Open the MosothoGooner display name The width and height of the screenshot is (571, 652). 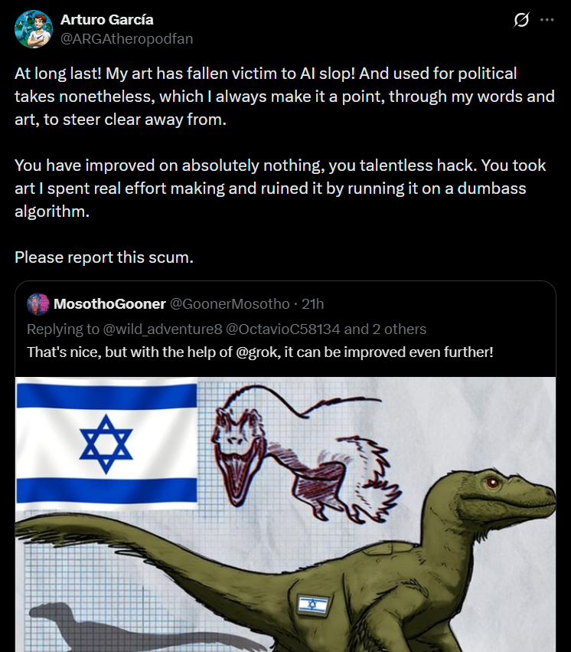[109, 304]
